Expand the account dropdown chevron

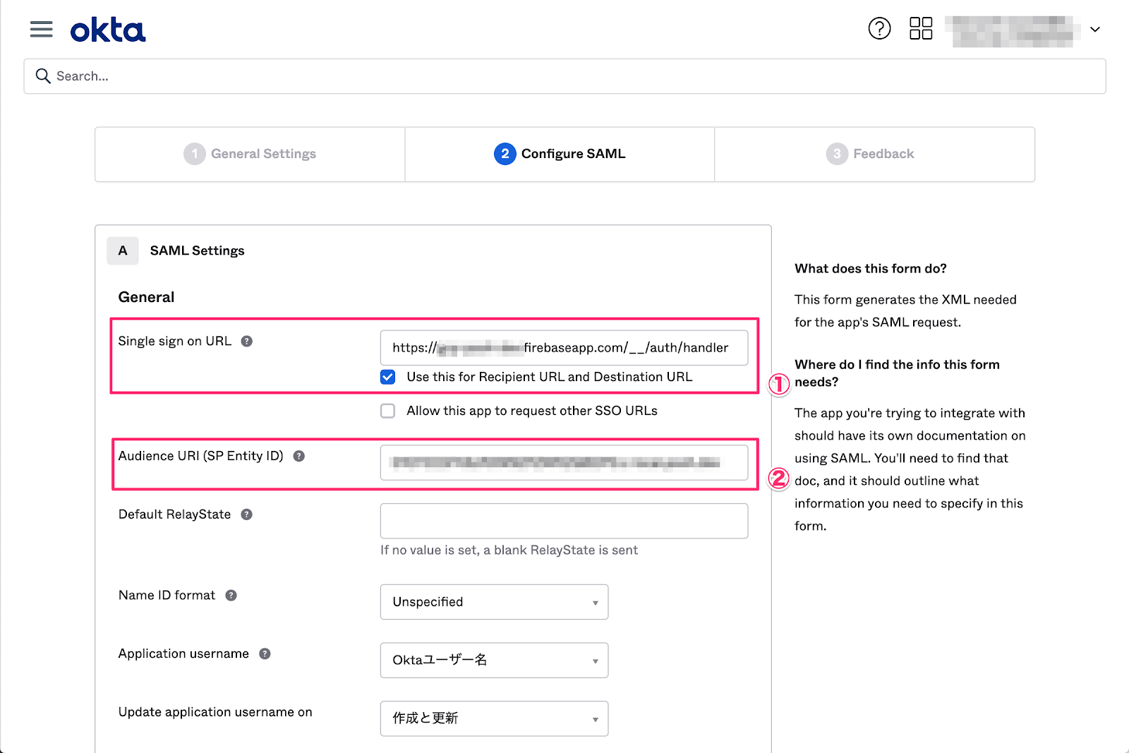(1095, 30)
